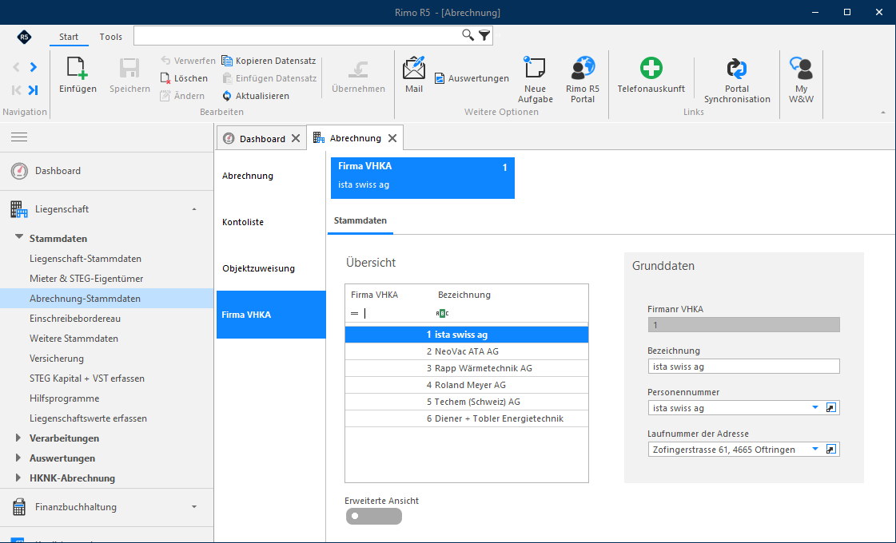The height and width of the screenshot is (543, 896).
Task: Open Auswertungen reports
Action: point(472,78)
